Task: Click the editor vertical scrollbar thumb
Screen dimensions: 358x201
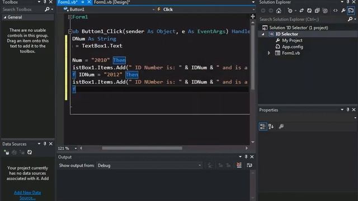Action: pos(253,58)
